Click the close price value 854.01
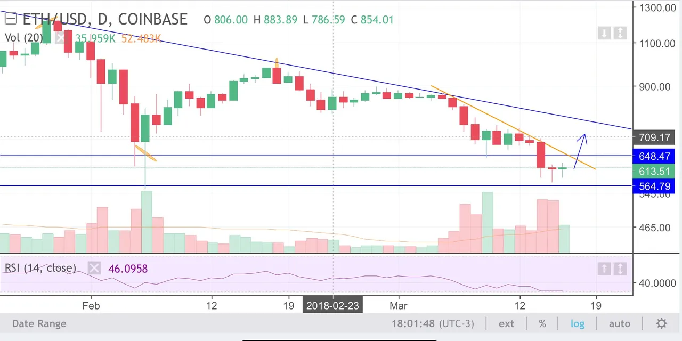The width and height of the screenshot is (682, 341). pyautogui.click(x=377, y=20)
